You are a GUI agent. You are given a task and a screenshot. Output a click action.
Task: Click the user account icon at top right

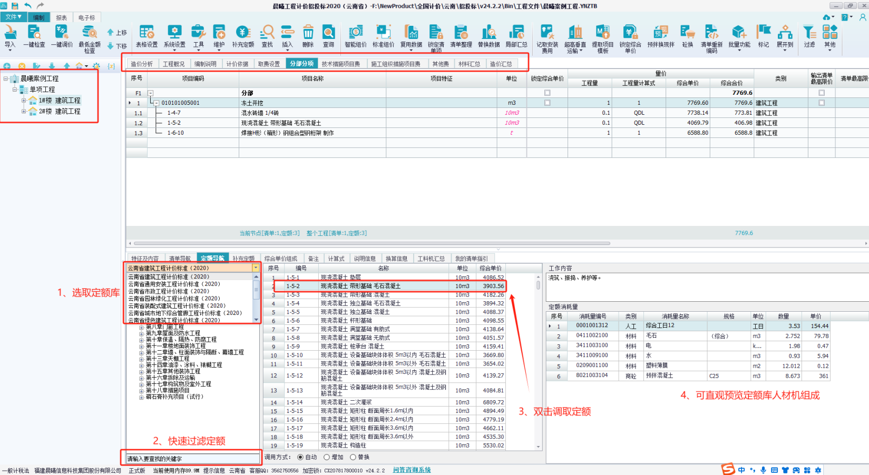pos(862,17)
